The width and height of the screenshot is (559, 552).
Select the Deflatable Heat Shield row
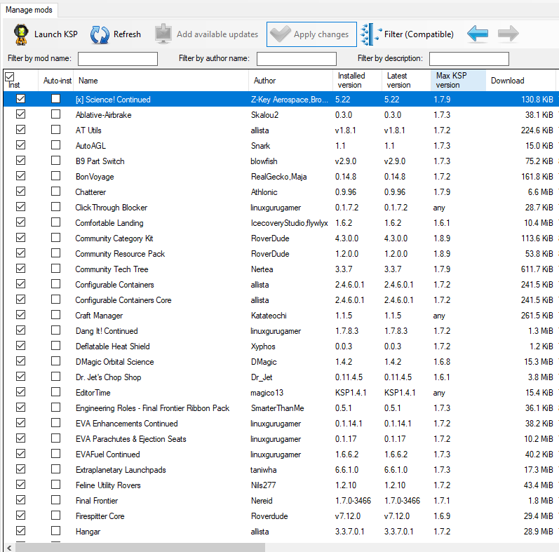tap(281, 346)
